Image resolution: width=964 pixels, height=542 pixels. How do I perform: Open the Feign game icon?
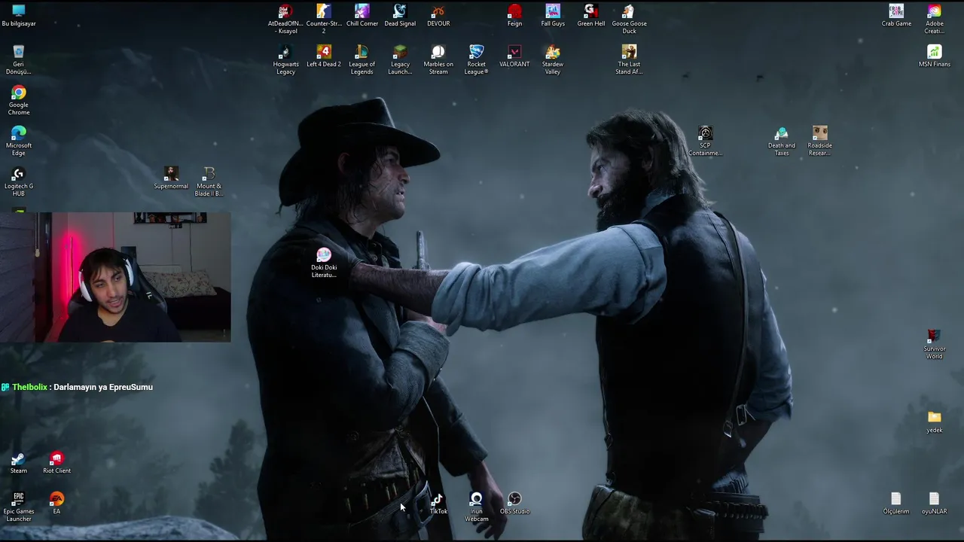pyautogui.click(x=514, y=15)
